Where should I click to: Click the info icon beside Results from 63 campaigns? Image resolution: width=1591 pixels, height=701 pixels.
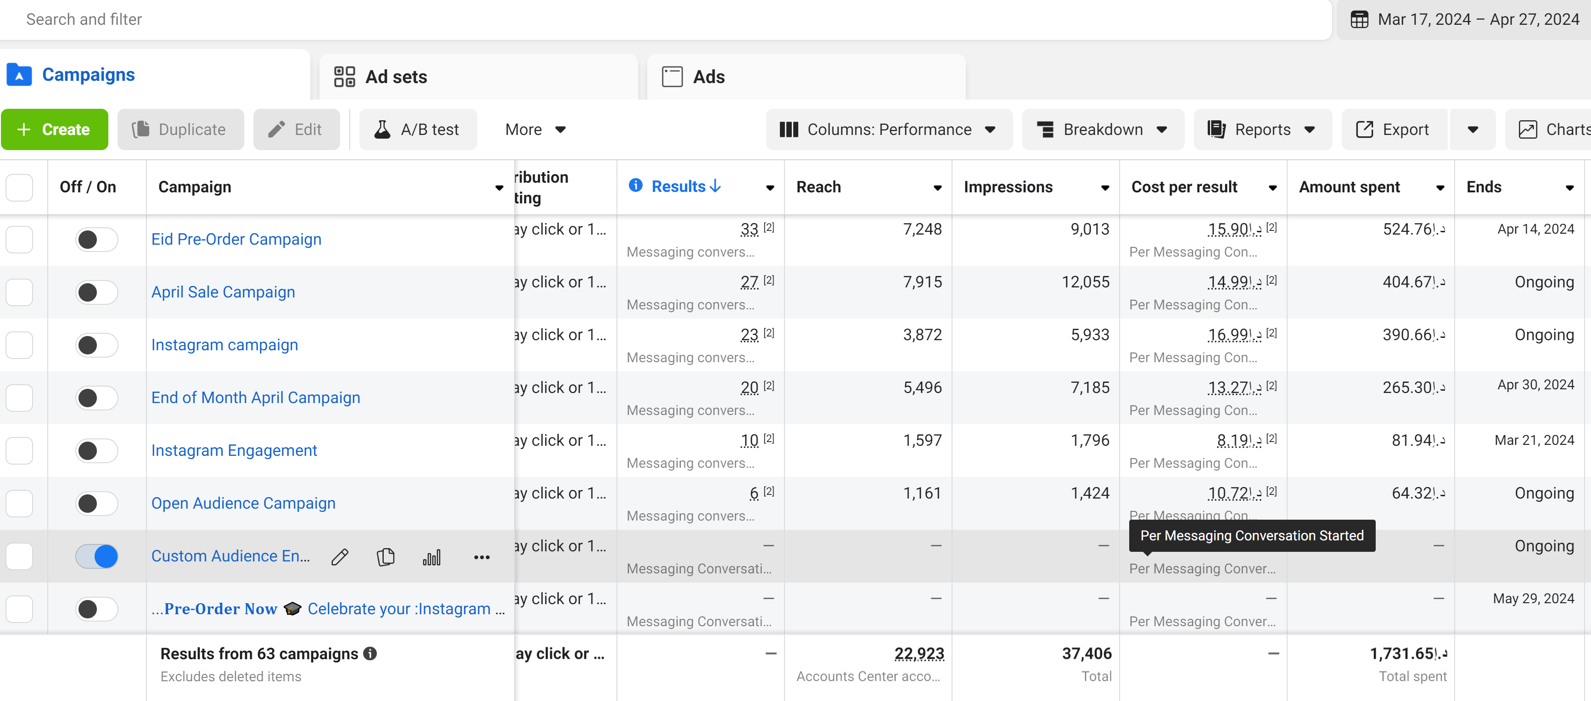(x=370, y=653)
